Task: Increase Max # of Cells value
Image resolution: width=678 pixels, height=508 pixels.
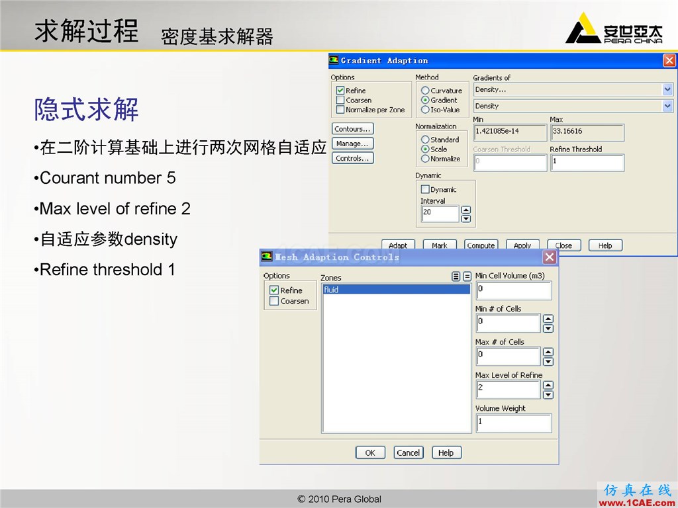Action: (x=548, y=352)
